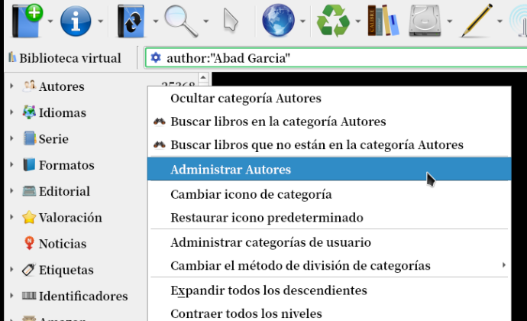The image size is (527, 321).
Task: Select Idiomas in the tag browser
Action: tap(63, 112)
